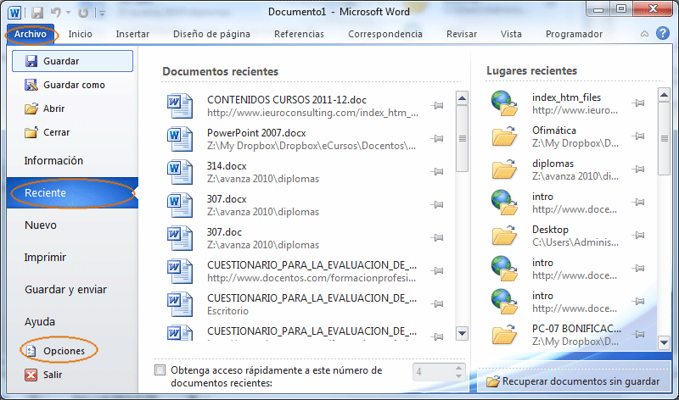Open the Imprimir section
This screenshot has width=679, height=400.
[x=72, y=258]
